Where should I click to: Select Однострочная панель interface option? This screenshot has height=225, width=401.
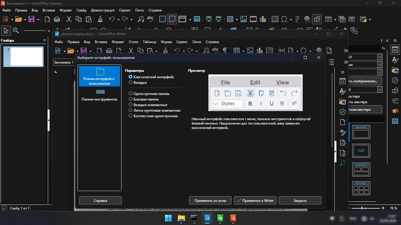pos(149,94)
